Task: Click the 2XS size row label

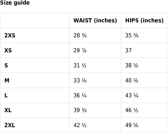Action: coord(10,36)
